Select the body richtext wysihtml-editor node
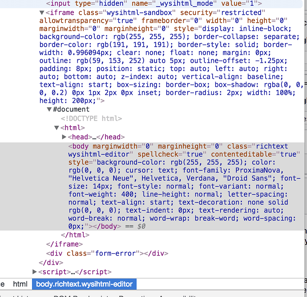 [152, 186]
